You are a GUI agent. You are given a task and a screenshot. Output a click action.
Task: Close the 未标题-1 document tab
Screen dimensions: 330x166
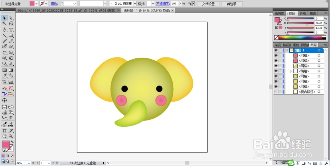tap(173, 10)
